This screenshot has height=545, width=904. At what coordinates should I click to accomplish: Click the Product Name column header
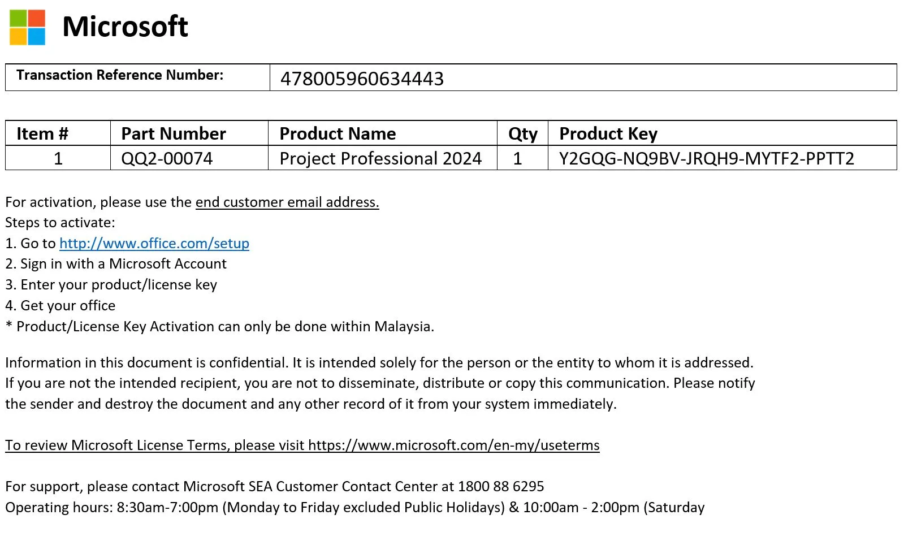[338, 133]
